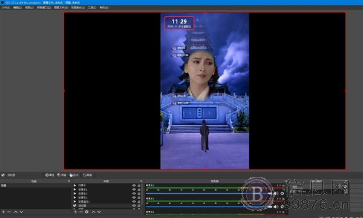Click the 交互 interact button
Screen dimensions: 363x218
point(74,175)
